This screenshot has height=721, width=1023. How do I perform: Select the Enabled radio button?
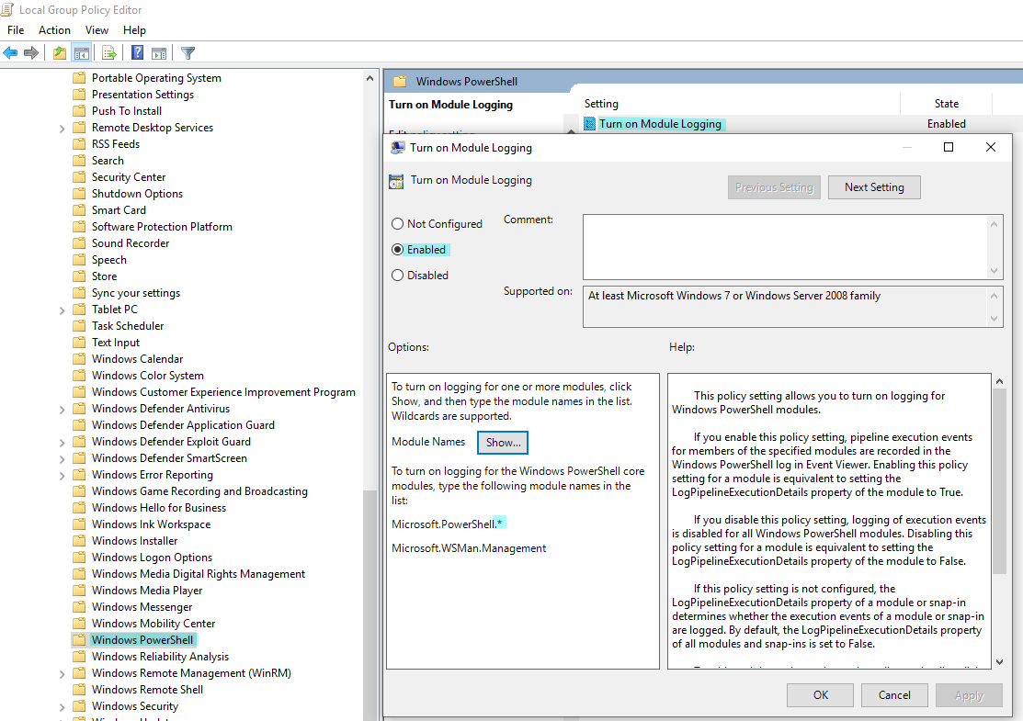(x=397, y=250)
